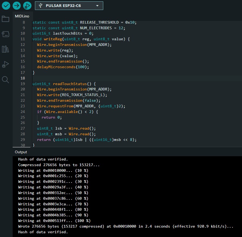Click NUM_ELECTRODES on line 9
242x237 pixels.
coord(96,28)
